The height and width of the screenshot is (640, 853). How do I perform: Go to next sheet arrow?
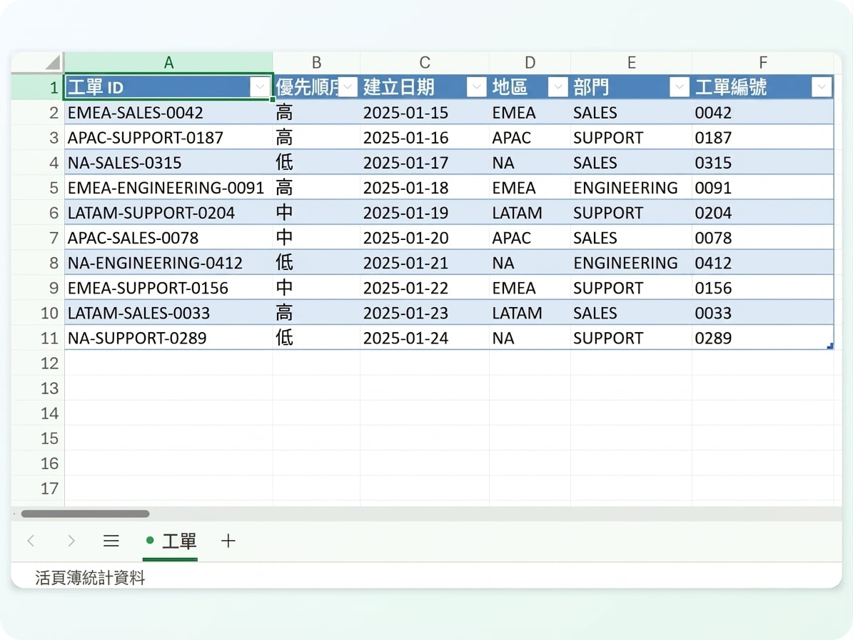pyautogui.click(x=71, y=541)
